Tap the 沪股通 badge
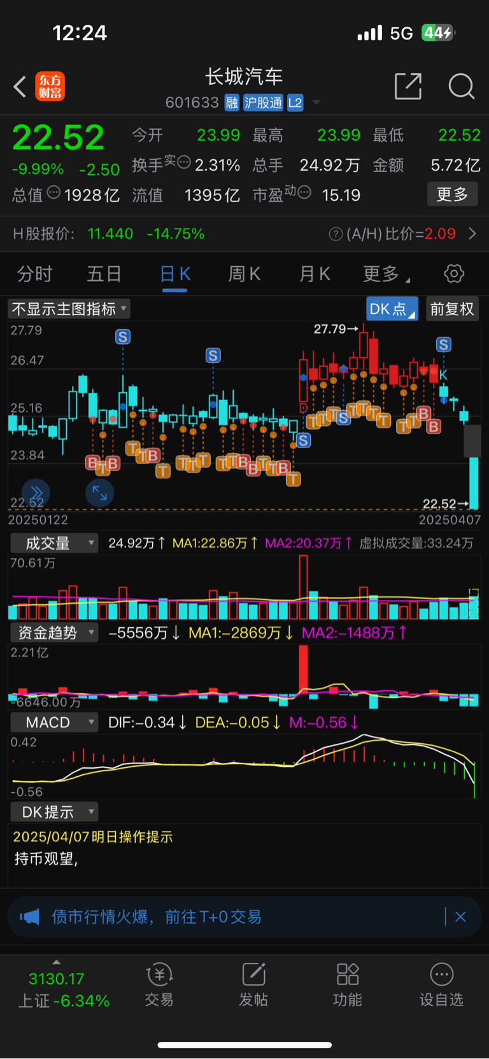The height and width of the screenshot is (1059, 489). pyautogui.click(x=263, y=103)
